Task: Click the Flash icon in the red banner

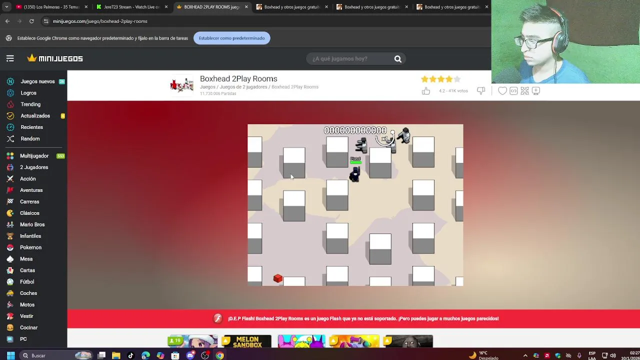Action: point(217,318)
